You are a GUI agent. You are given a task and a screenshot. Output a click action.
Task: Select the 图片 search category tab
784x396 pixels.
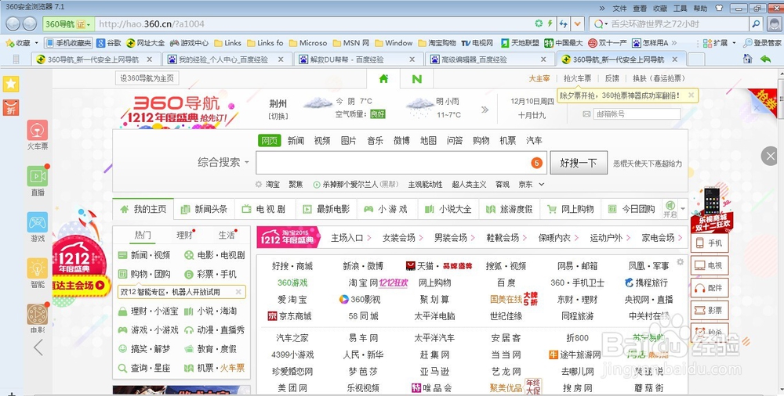349,141
